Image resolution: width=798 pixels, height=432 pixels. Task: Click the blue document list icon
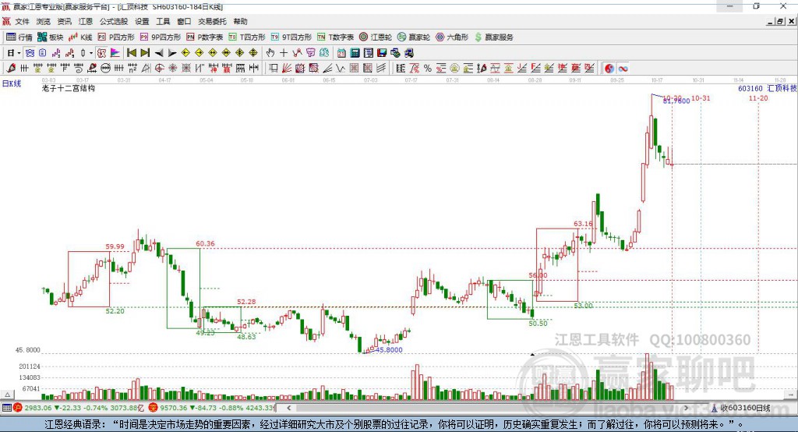[43, 53]
